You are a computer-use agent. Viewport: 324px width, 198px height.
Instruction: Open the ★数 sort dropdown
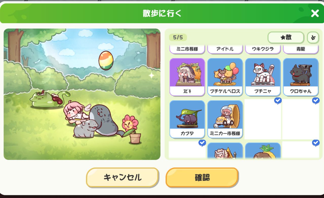[286, 38]
